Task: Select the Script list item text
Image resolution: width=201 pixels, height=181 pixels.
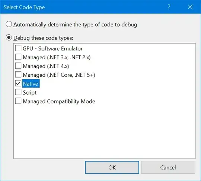Action: pyautogui.click(x=30, y=92)
